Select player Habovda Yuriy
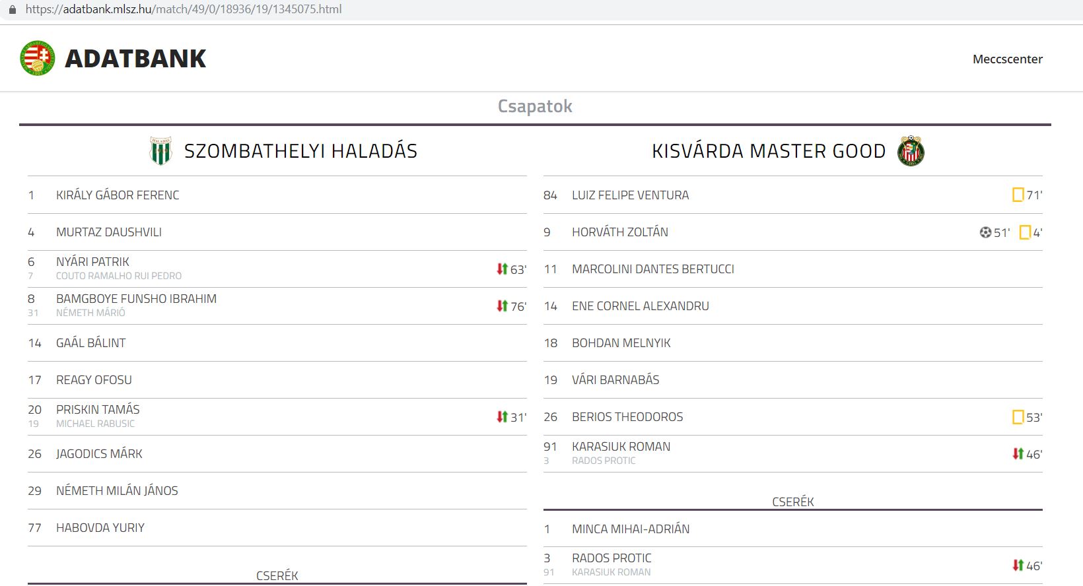The image size is (1083, 586). click(x=100, y=527)
